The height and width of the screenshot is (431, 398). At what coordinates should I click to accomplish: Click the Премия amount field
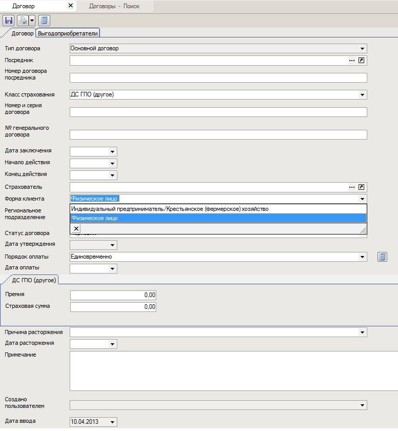pyautogui.click(x=113, y=295)
